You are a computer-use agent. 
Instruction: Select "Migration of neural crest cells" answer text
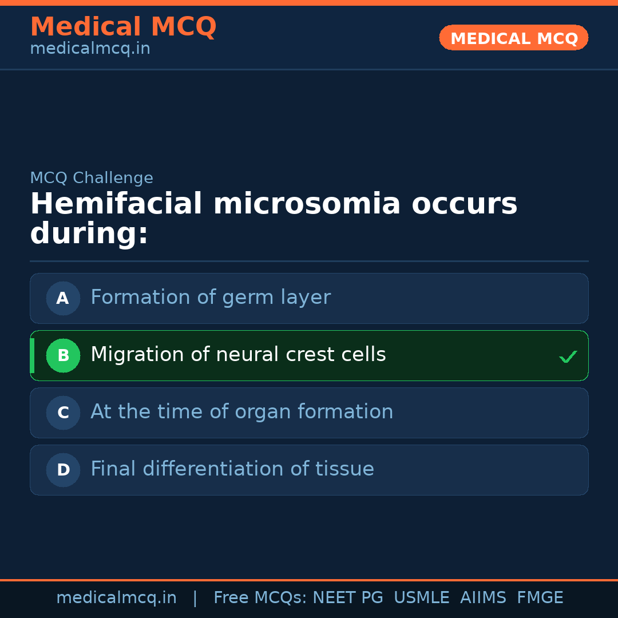coord(238,355)
